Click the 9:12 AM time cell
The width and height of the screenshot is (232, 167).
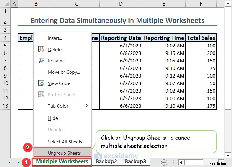pyautogui.click(x=164, y=76)
